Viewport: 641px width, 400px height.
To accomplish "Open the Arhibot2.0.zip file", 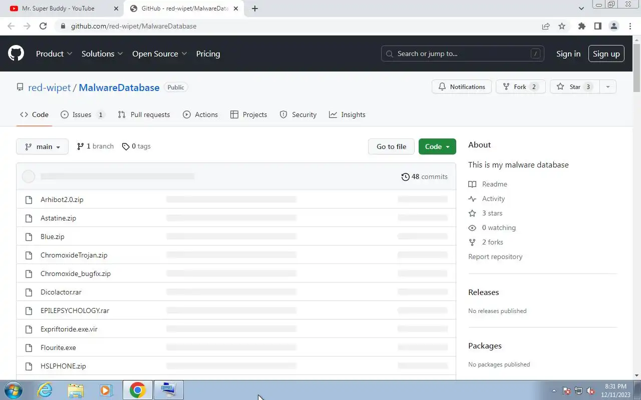I will pos(62,199).
